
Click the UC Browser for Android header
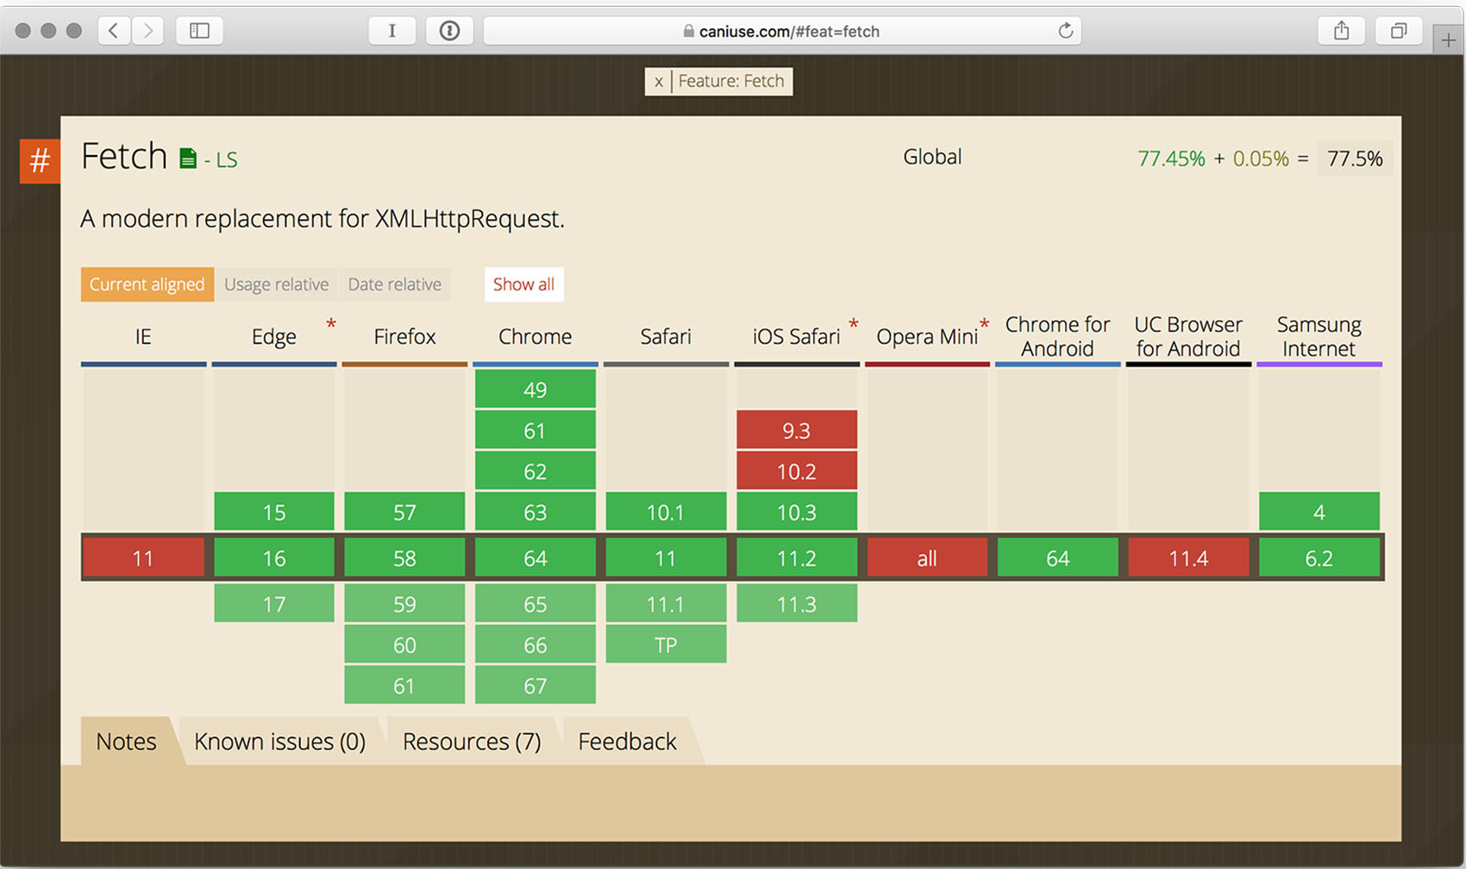pos(1188,336)
